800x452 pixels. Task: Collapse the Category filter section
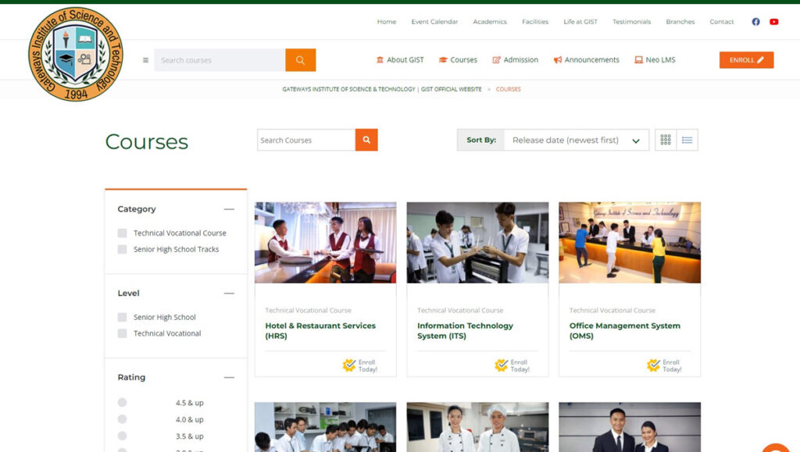point(229,209)
